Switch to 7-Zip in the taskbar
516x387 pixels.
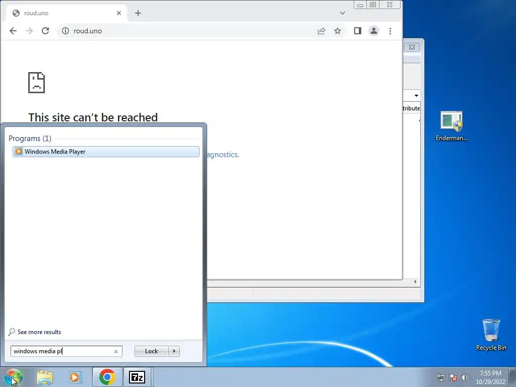(x=137, y=377)
